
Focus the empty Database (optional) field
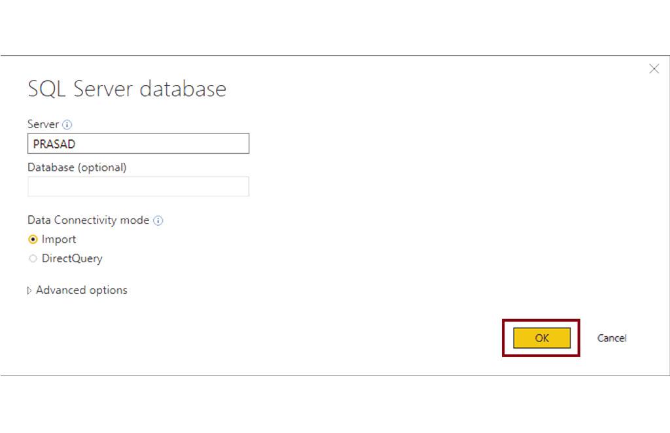[x=138, y=186]
